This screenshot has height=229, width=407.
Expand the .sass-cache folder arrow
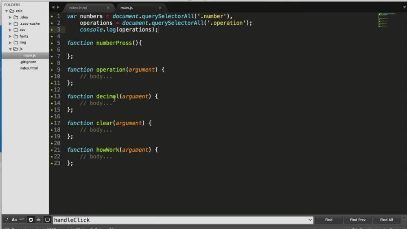click(10, 24)
